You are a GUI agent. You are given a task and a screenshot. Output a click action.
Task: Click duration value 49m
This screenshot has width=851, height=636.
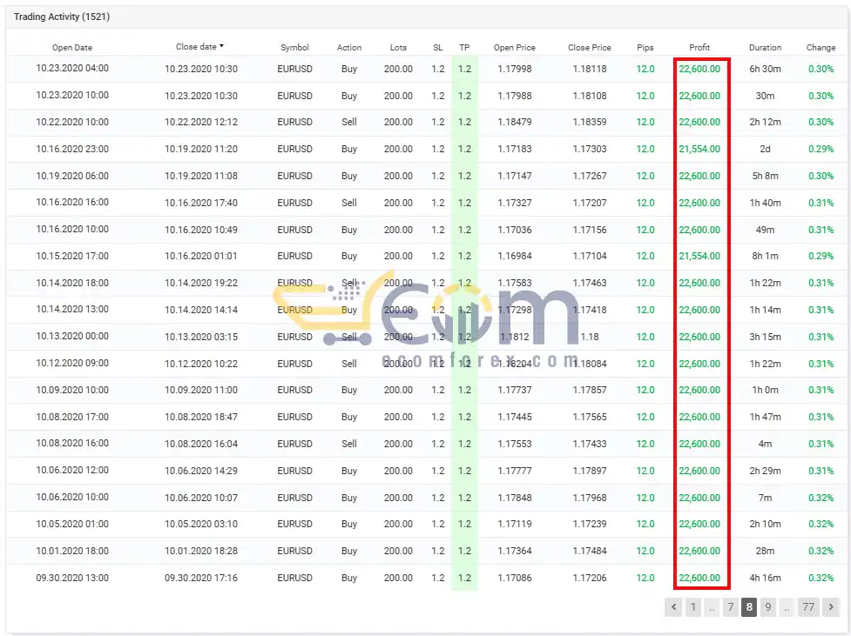coord(766,230)
